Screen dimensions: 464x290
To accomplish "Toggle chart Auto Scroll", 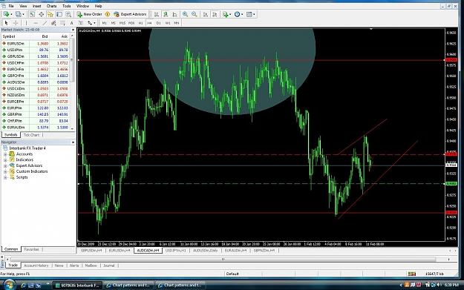I will click(x=206, y=14).
